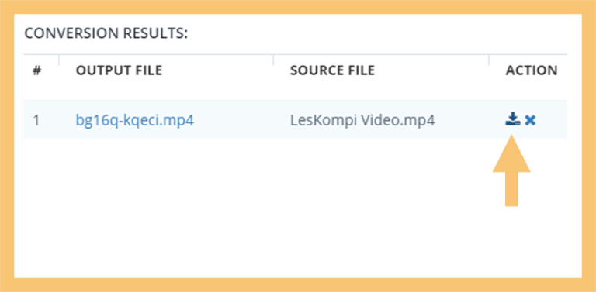Click divider between # and OUTPUT FILE headers

[x=59, y=60]
